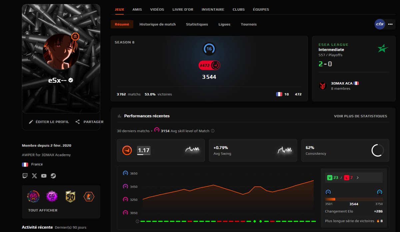Switch to the JEUX tab
This screenshot has width=400, height=232.
point(119,10)
